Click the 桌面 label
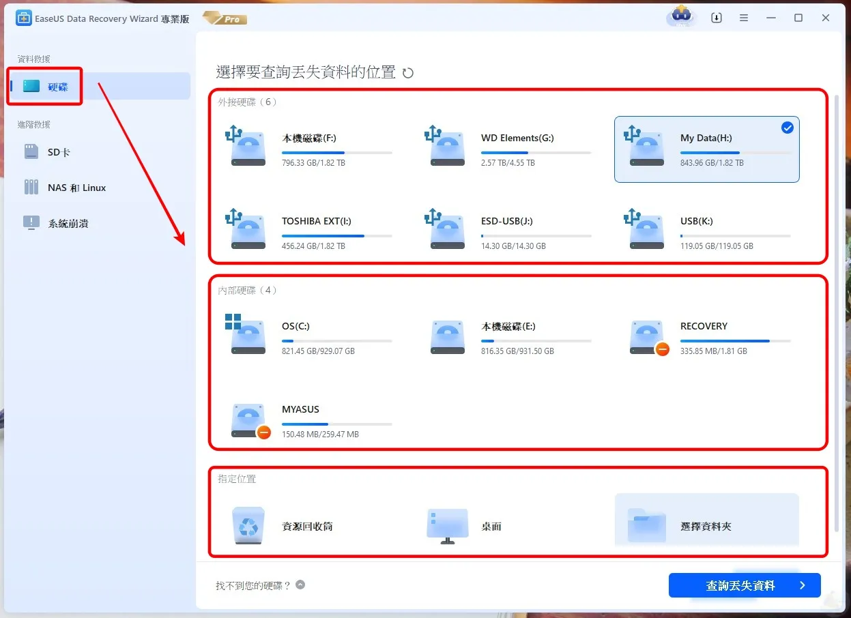Image resolution: width=851 pixels, height=618 pixels. click(x=491, y=527)
